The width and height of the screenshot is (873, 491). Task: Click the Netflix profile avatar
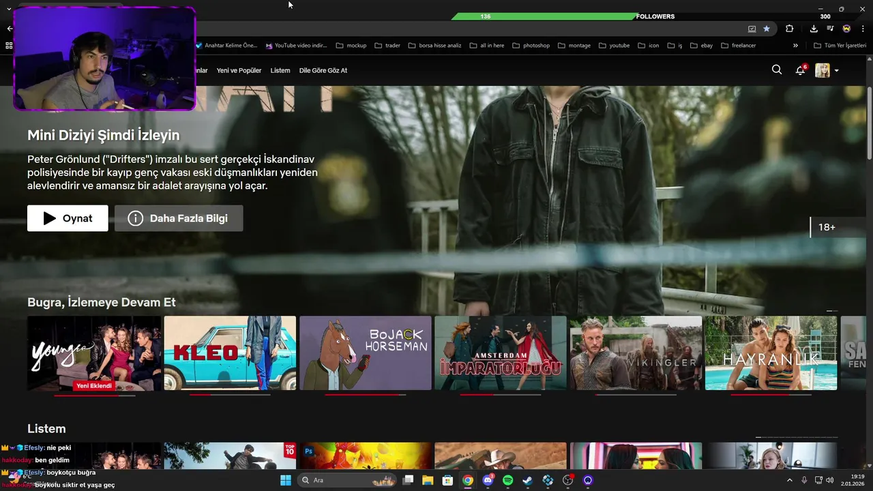point(823,70)
